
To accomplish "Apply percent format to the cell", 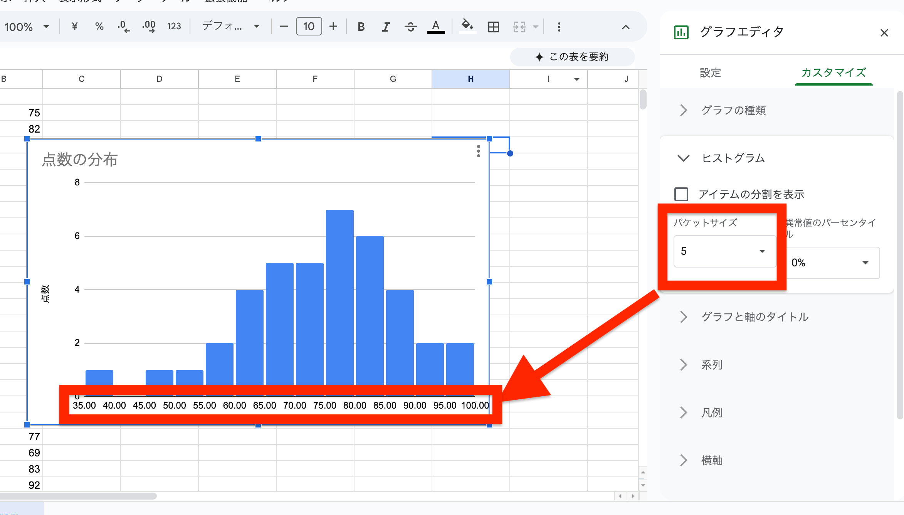I will tap(99, 26).
